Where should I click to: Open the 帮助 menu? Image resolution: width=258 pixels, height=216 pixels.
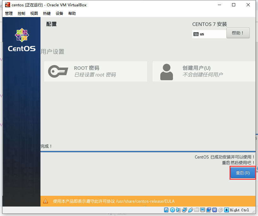[x=72, y=14]
